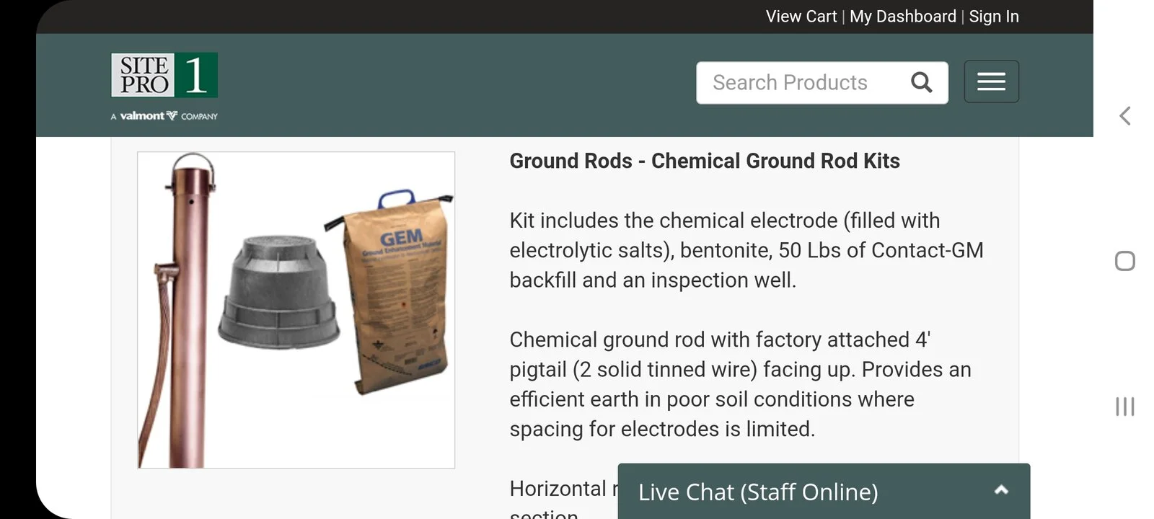Image resolution: width=1154 pixels, height=519 pixels.
Task: Open the hamburger navigation menu
Action: coord(991,81)
